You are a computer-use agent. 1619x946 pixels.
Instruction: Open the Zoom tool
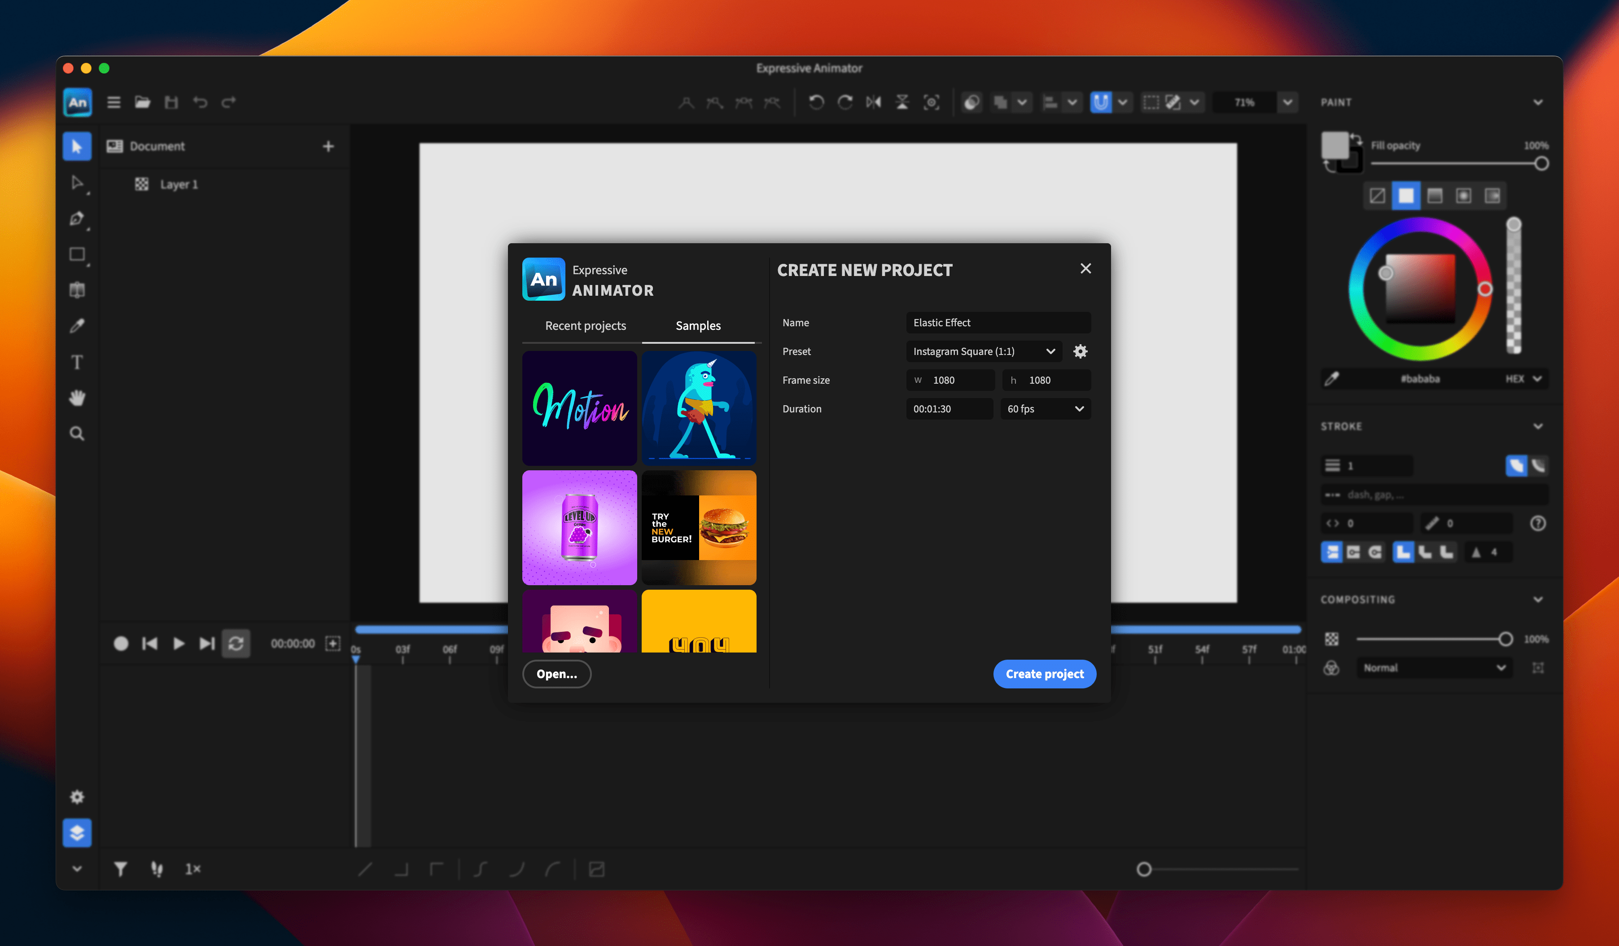(76, 434)
